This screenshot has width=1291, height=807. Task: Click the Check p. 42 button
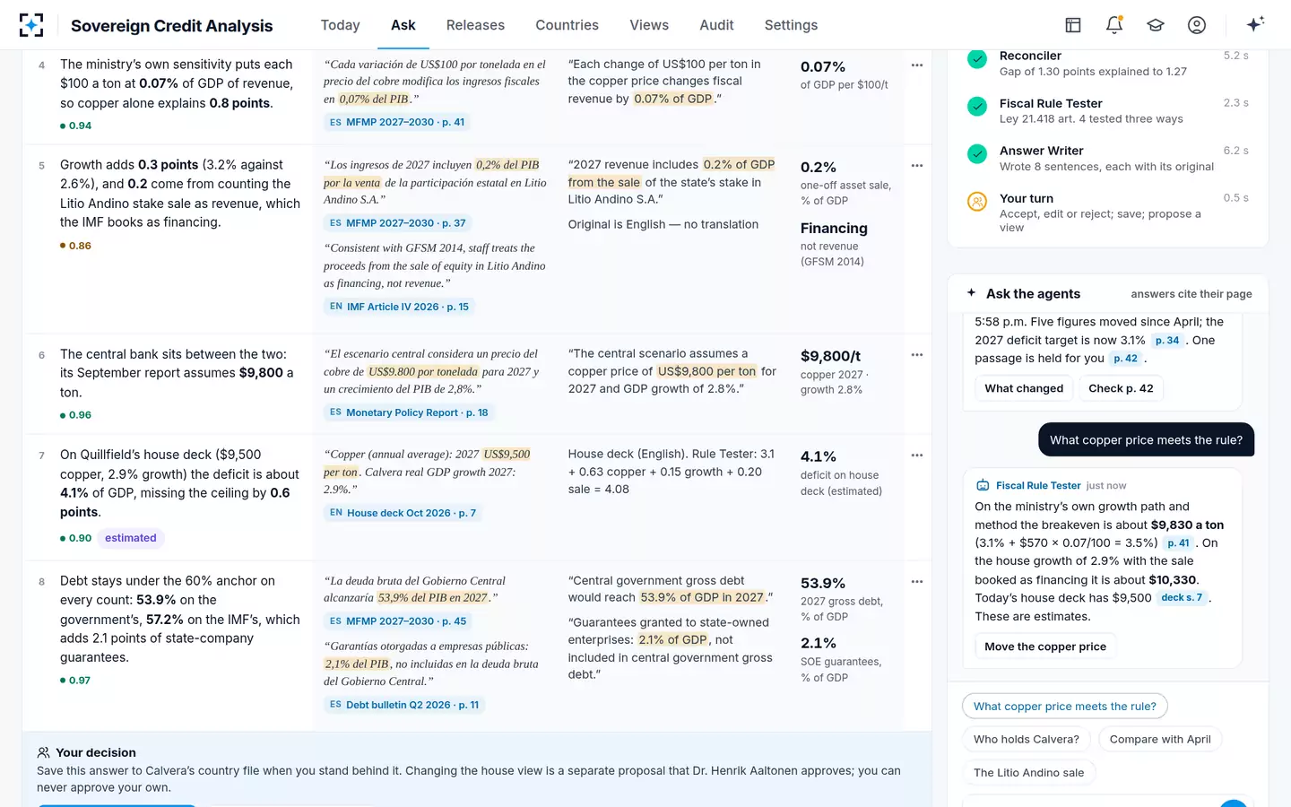click(1121, 388)
